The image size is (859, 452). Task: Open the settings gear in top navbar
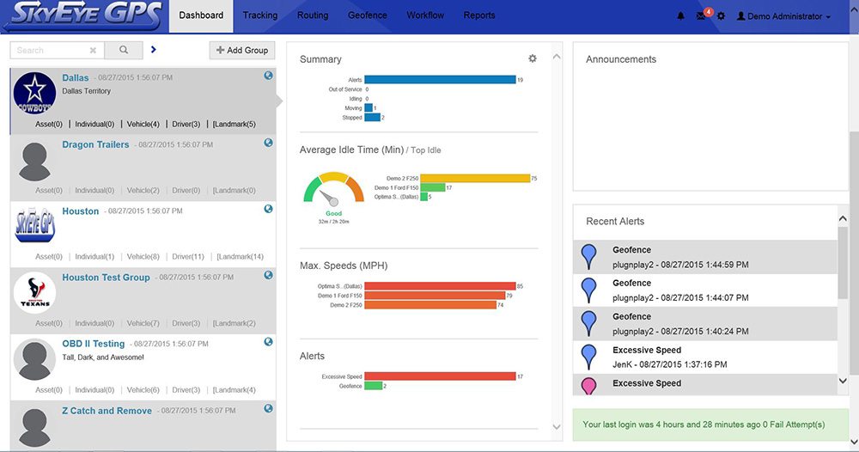click(721, 16)
